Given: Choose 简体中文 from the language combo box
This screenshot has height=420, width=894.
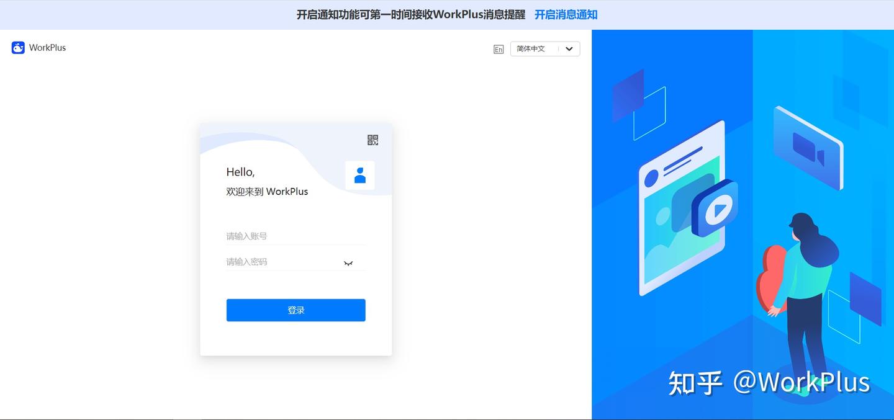Looking at the screenshot, I should point(531,48).
